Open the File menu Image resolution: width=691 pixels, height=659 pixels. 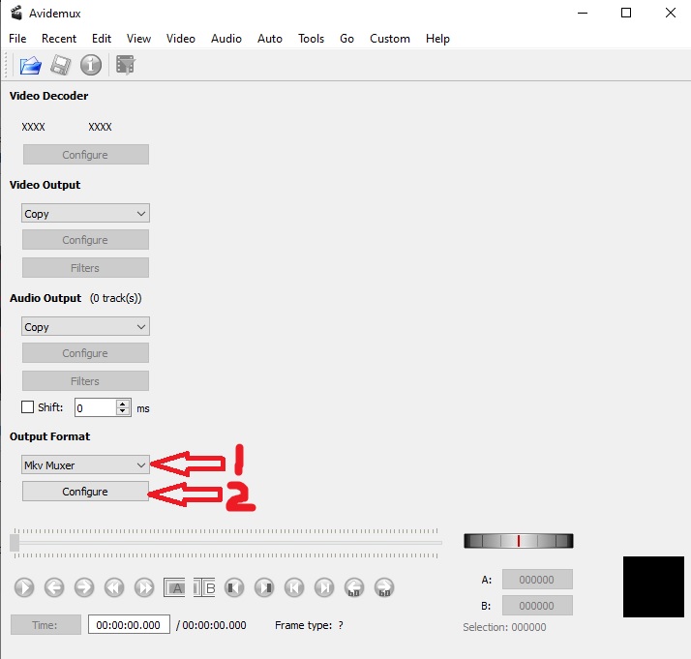(x=17, y=39)
